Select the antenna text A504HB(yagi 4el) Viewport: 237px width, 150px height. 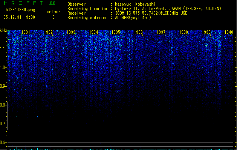click(133, 18)
